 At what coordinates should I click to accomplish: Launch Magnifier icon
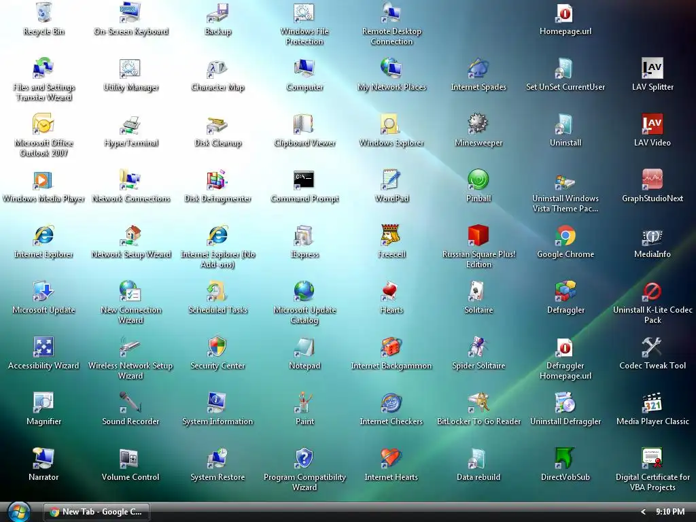point(43,402)
